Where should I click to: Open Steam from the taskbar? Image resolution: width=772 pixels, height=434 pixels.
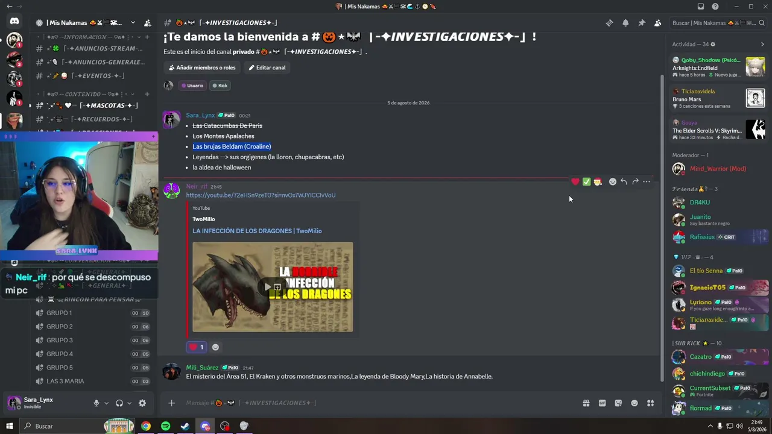(185, 426)
